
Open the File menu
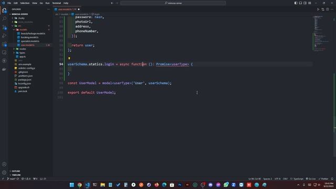[x=9, y=3]
